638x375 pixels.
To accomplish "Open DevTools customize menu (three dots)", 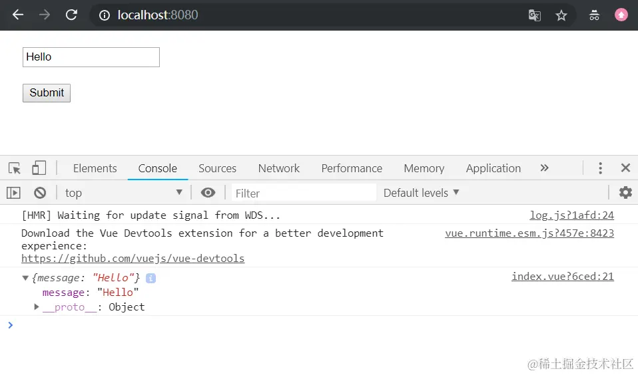I will (x=600, y=168).
